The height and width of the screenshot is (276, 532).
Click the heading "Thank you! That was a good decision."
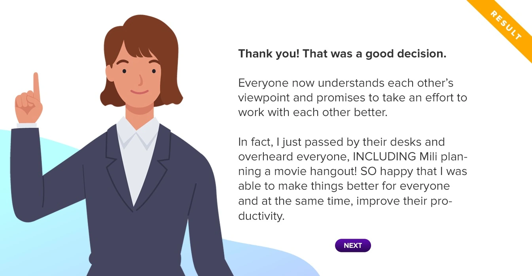coord(342,54)
